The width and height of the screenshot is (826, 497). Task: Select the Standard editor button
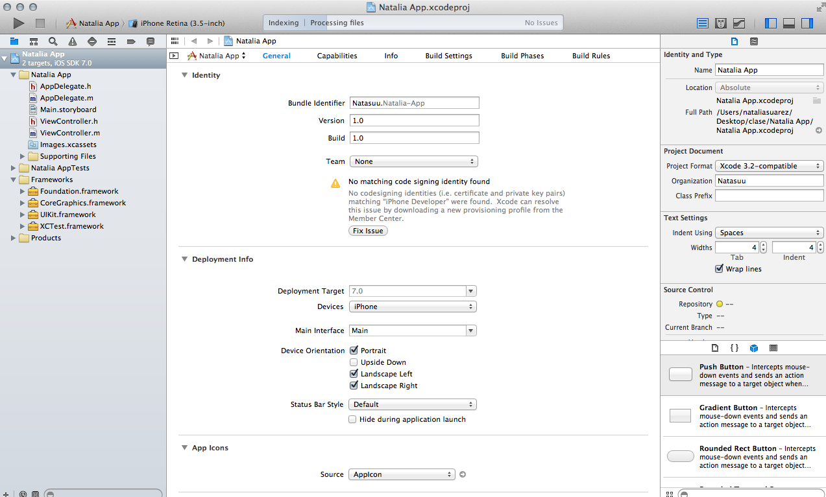point(702,23)
